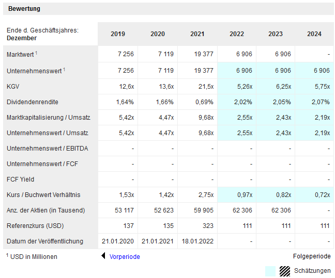Click the Marktwert row label
Viewport: 335px width, 278px height.
coord(21,55)
